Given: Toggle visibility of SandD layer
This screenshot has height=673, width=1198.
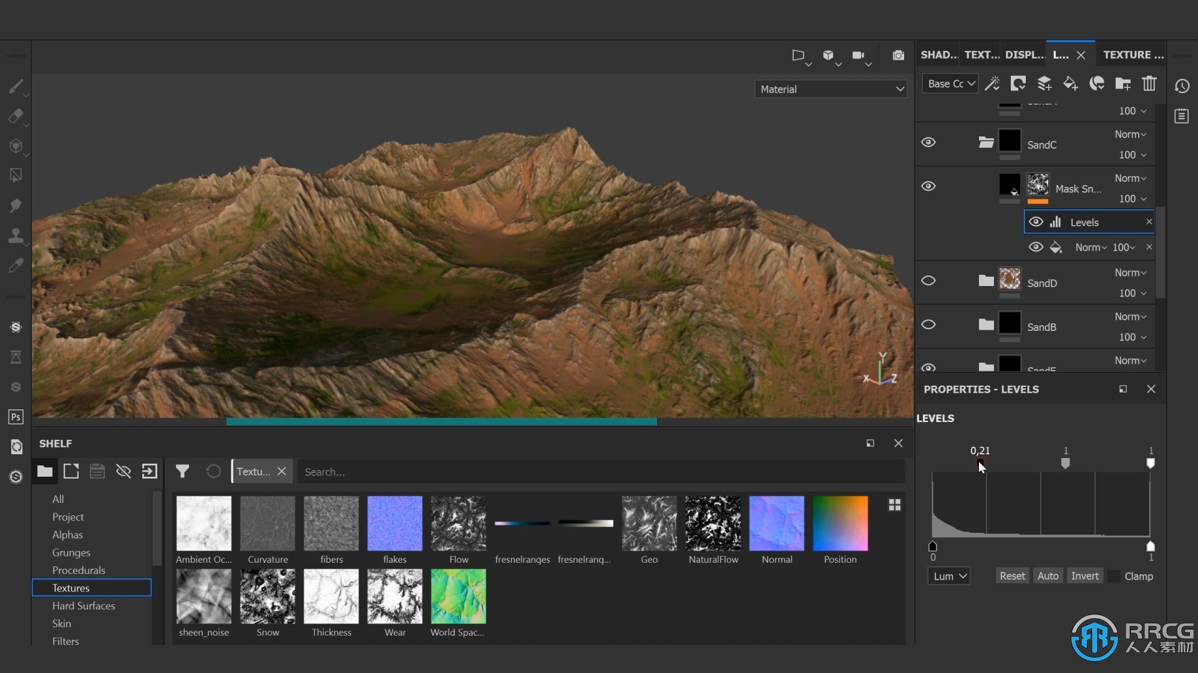Looking at the screenshot, I should (928, 280).
